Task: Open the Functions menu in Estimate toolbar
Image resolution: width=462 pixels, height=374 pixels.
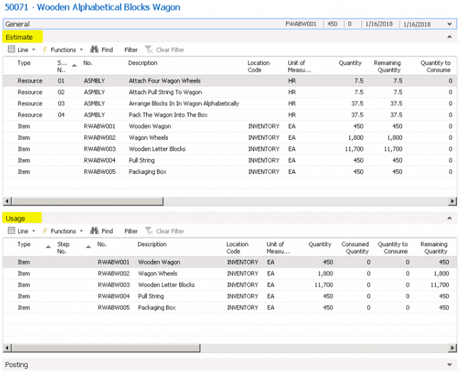Action: [x=62, y=50]
